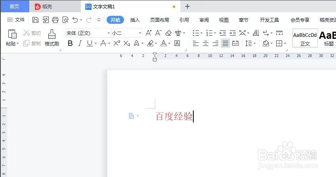Expand bulleted list style dropdown arrow
The image size is (336, 177).
[x=201, y=33]
